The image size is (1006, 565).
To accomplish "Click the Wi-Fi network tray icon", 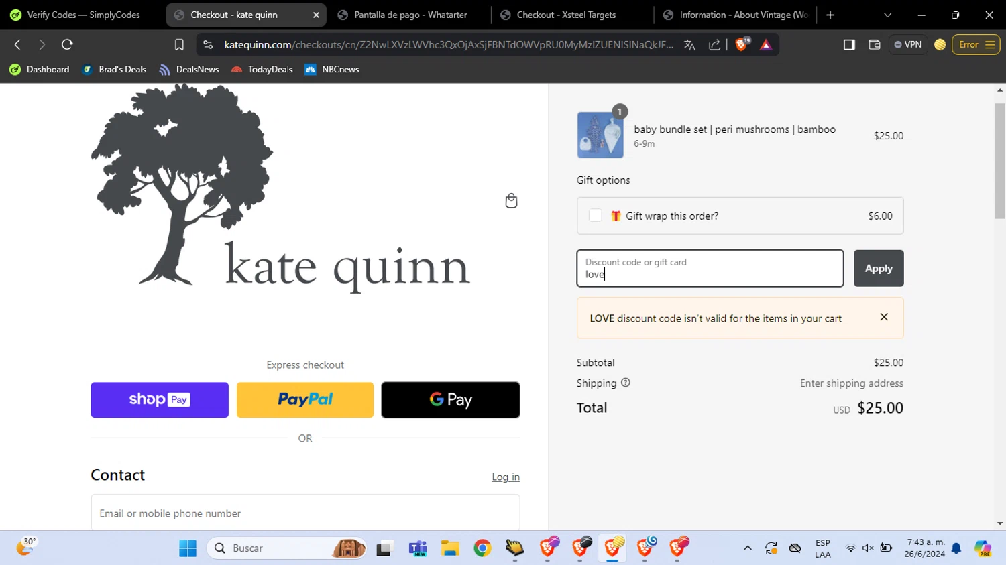I will point(850,548).
